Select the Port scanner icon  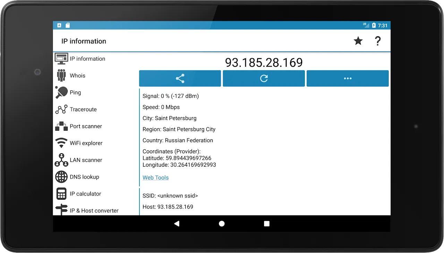click(x=61, y=126)
